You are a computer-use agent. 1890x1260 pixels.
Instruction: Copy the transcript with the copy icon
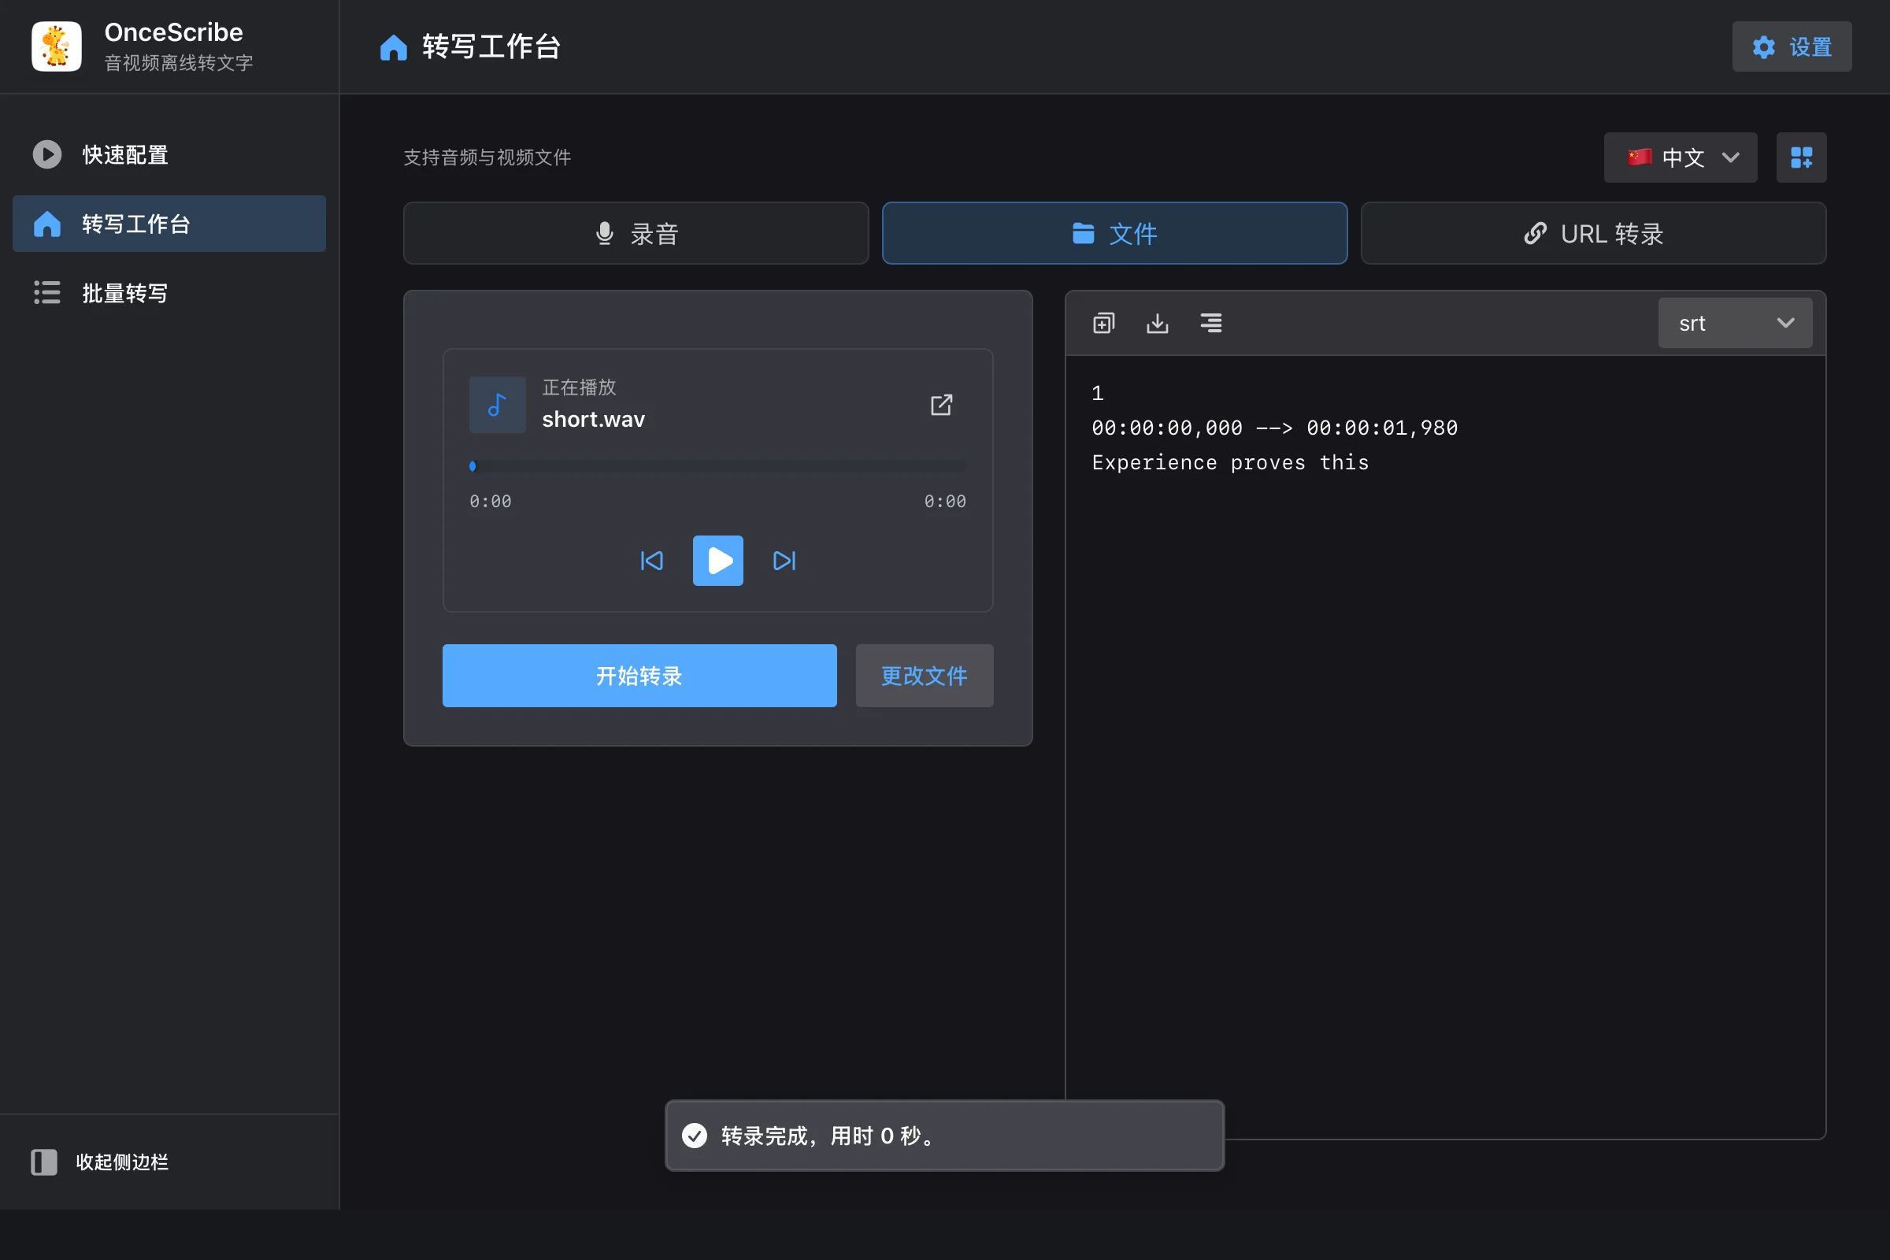1104,323
